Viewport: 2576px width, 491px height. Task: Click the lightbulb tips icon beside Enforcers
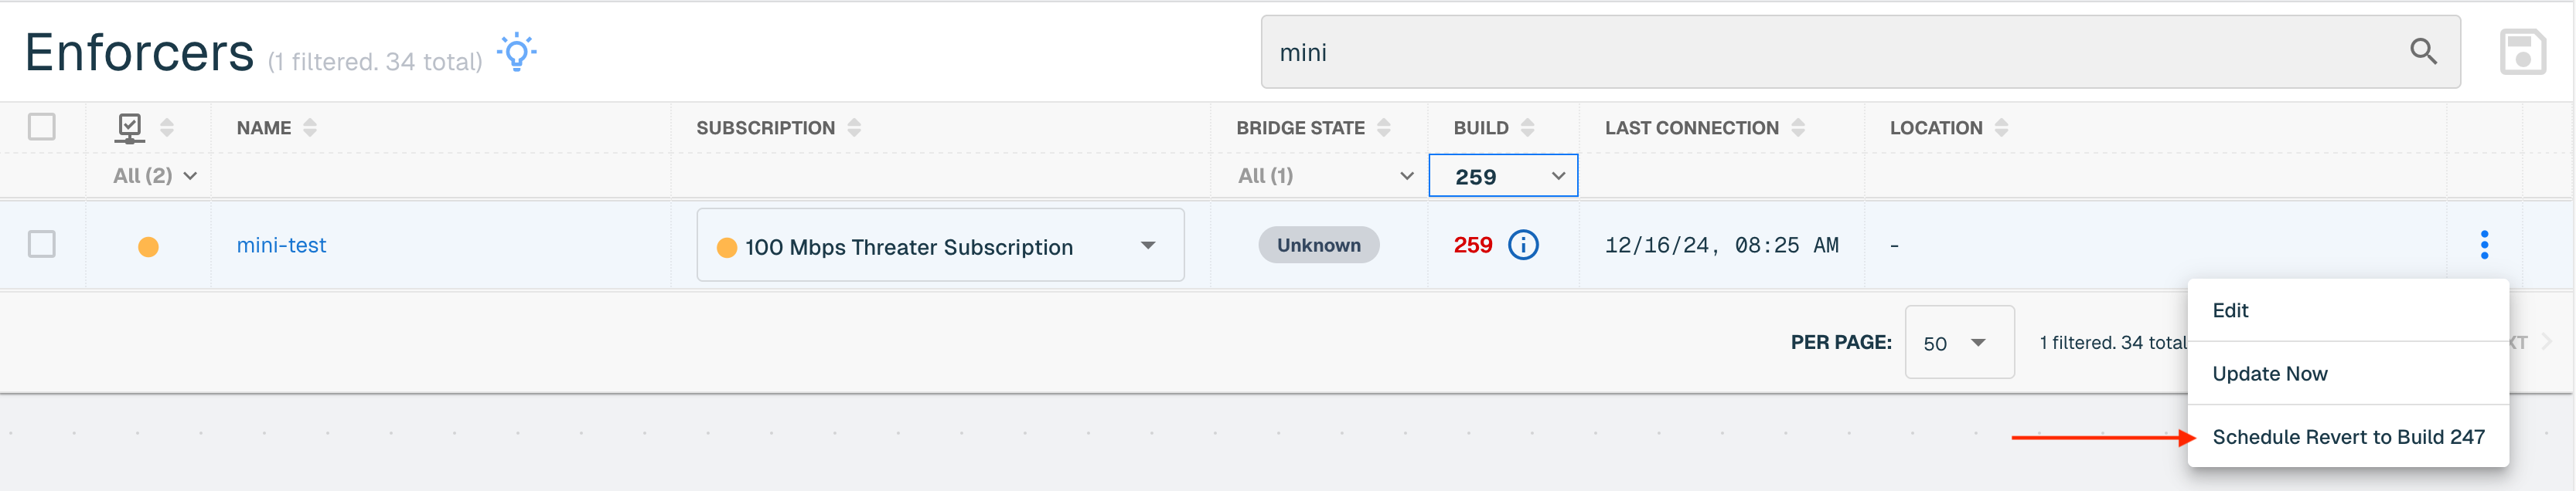(x=516, y=52)
